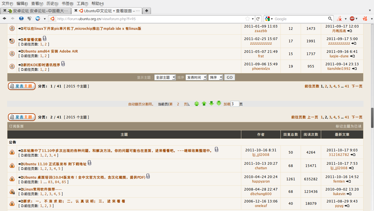The height and width of the screenshot is (211, 374).
Task: Click the Adblock Plus ABP toolbar icon
Action: coord(352,19)
